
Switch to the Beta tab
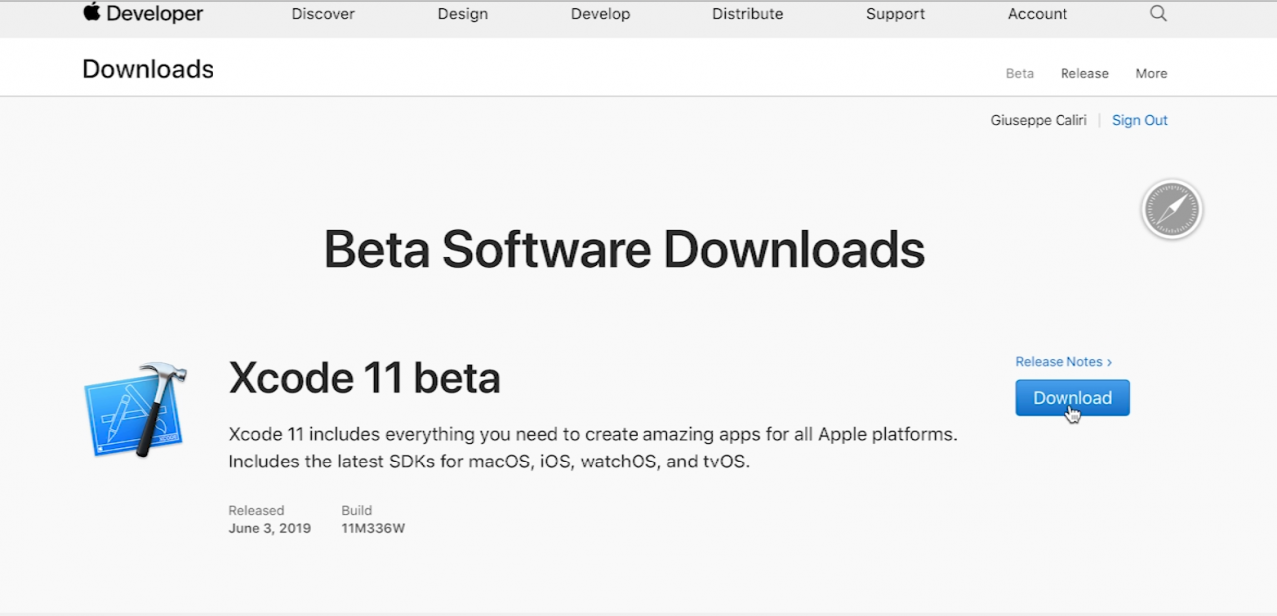[x=1019, y=73]
